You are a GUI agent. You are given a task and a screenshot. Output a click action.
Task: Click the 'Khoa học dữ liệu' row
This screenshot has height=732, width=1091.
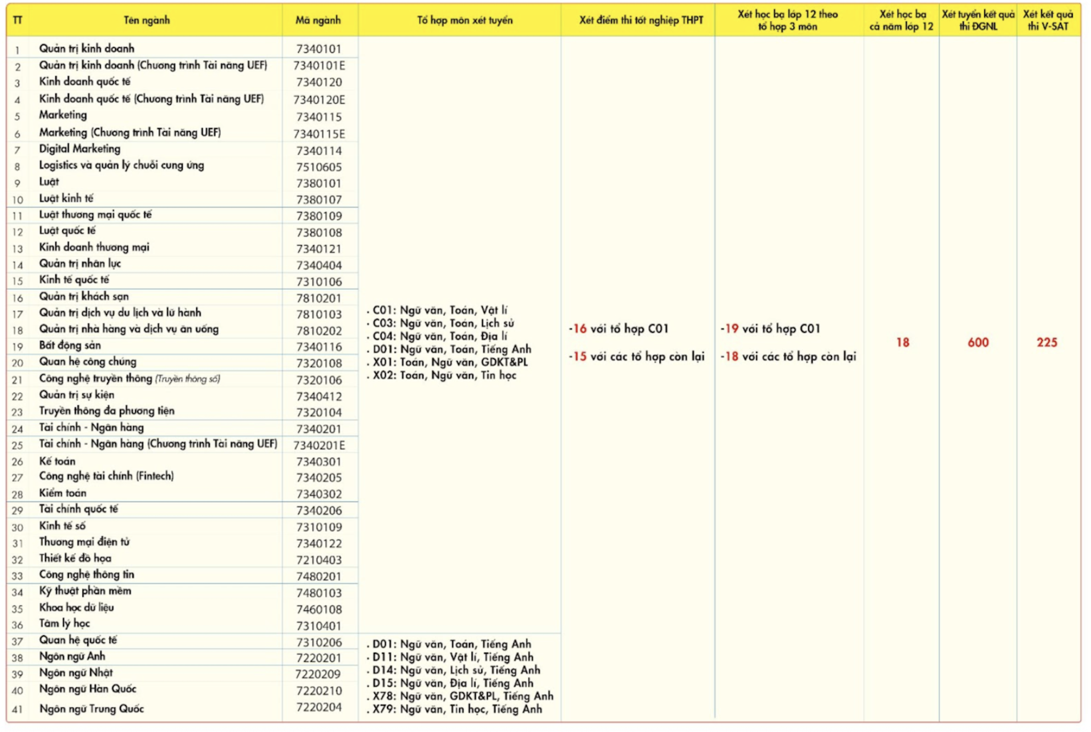click(76, 608)
